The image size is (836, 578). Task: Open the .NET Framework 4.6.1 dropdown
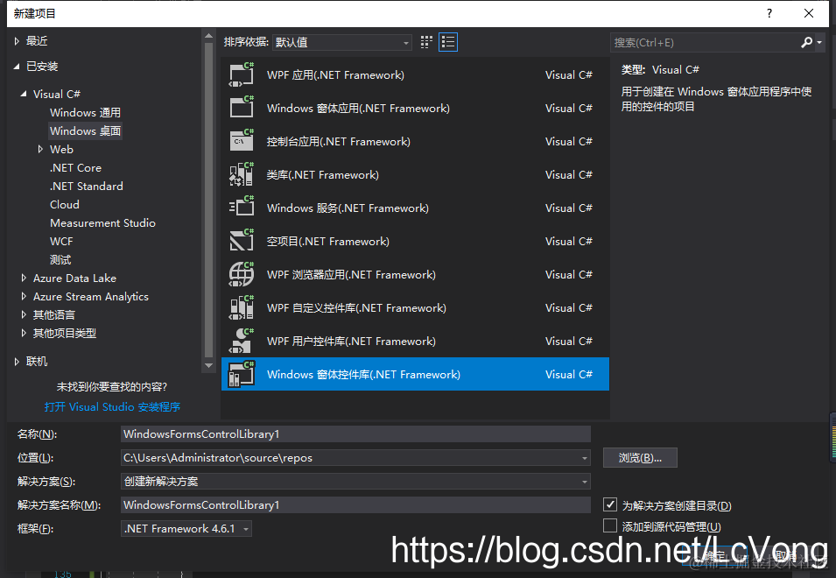click(186, 528)
